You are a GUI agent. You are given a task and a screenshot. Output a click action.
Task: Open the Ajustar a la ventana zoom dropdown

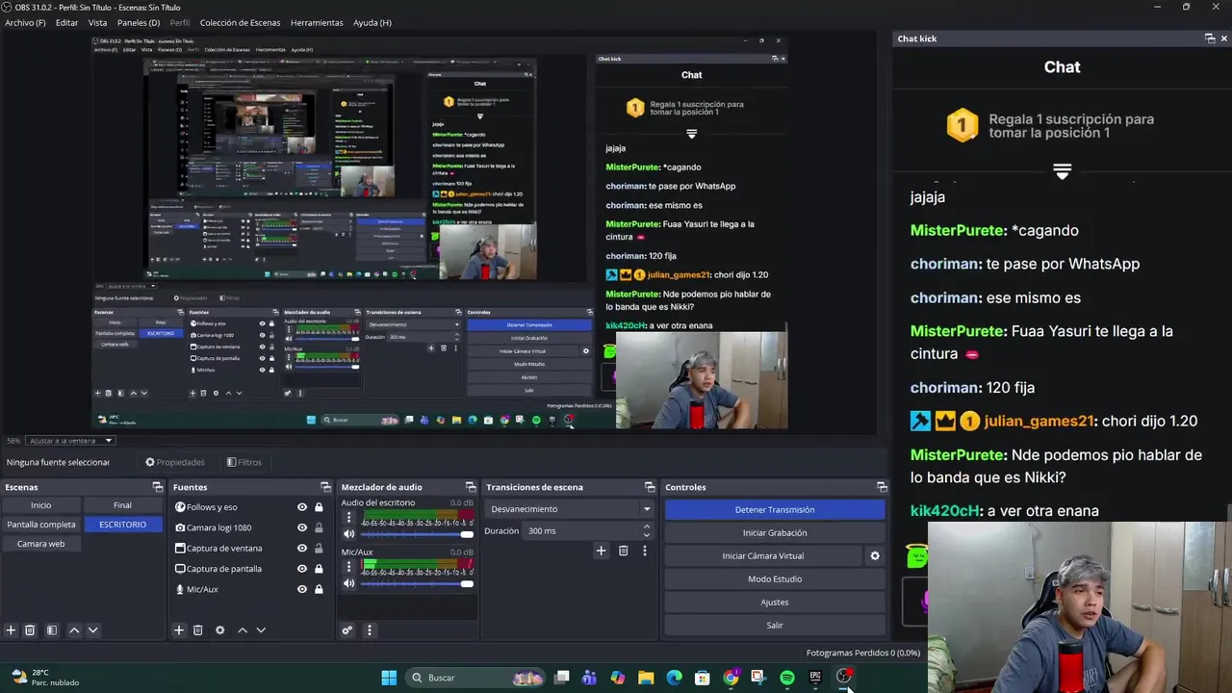point(72,441)
